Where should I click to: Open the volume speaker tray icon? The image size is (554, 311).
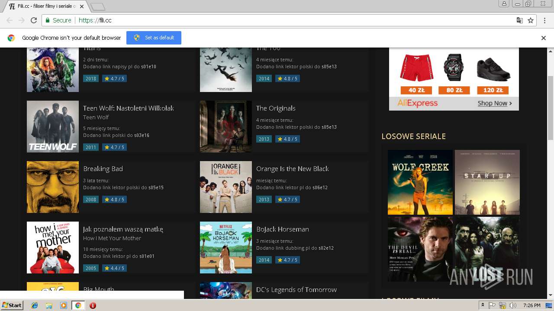(513, 305)
